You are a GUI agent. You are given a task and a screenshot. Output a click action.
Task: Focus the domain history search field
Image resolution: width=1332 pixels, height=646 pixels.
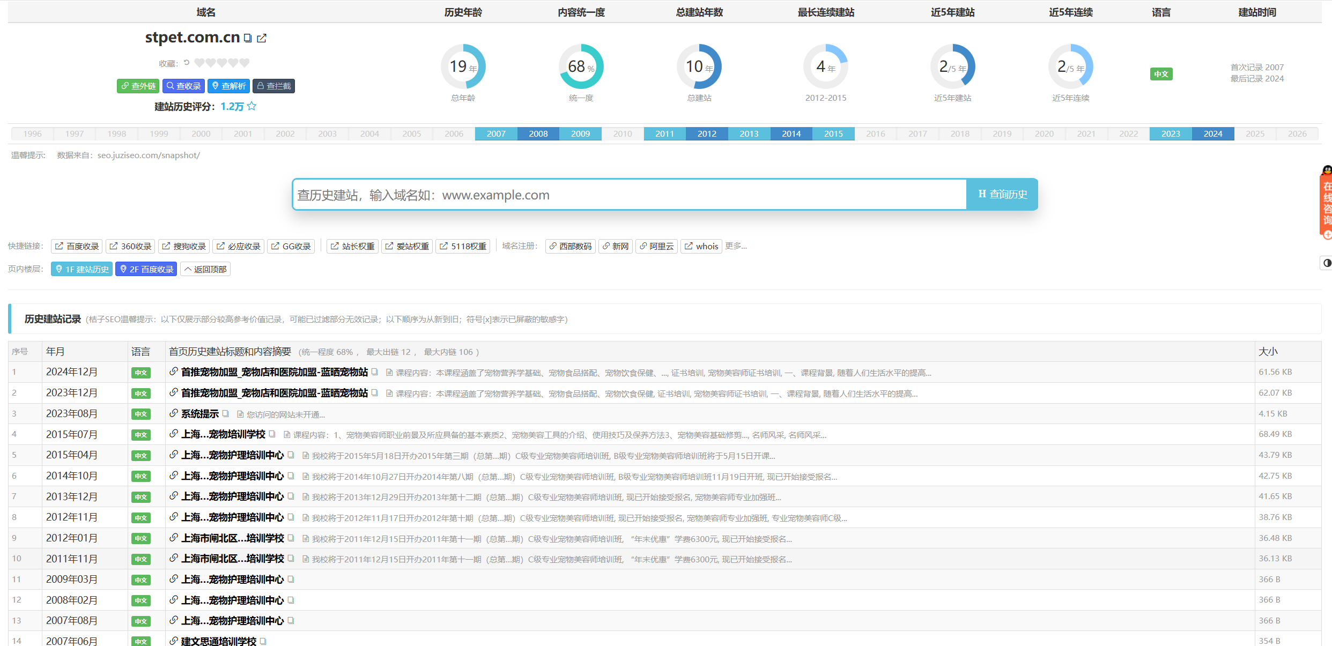coord(629,195)
